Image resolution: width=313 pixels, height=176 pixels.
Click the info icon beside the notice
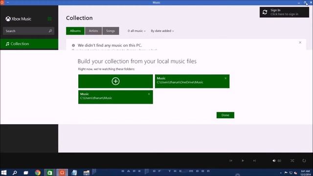point(73,45)
